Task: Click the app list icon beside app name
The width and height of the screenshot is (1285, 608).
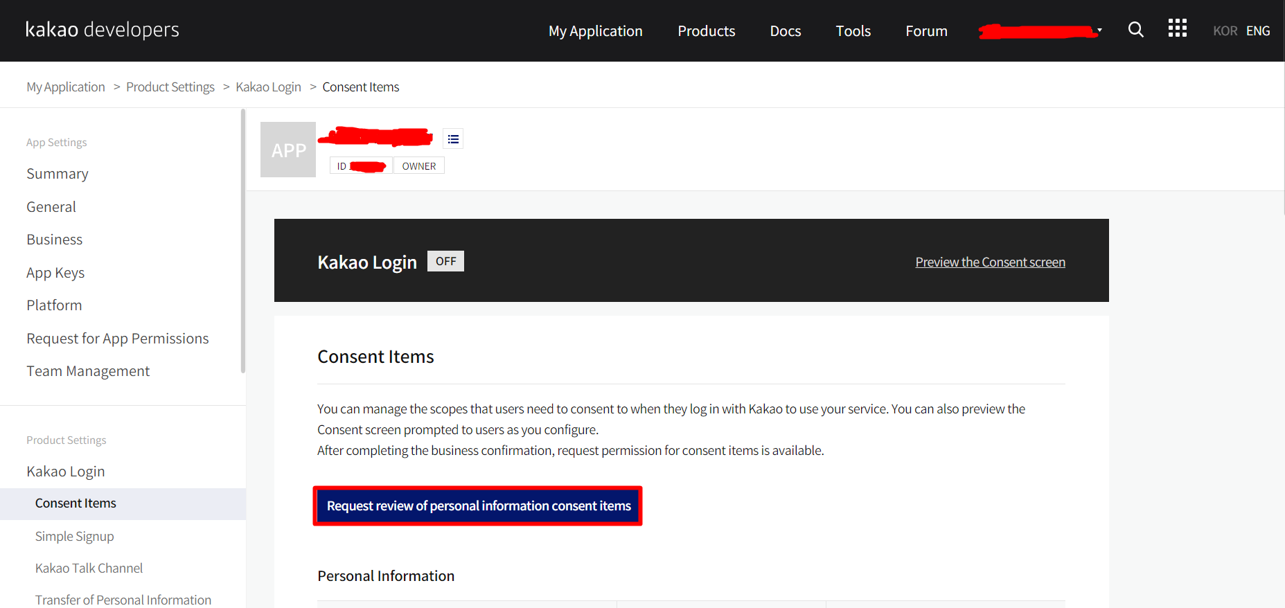Action: pyautogui.click(x=453, y=139)
